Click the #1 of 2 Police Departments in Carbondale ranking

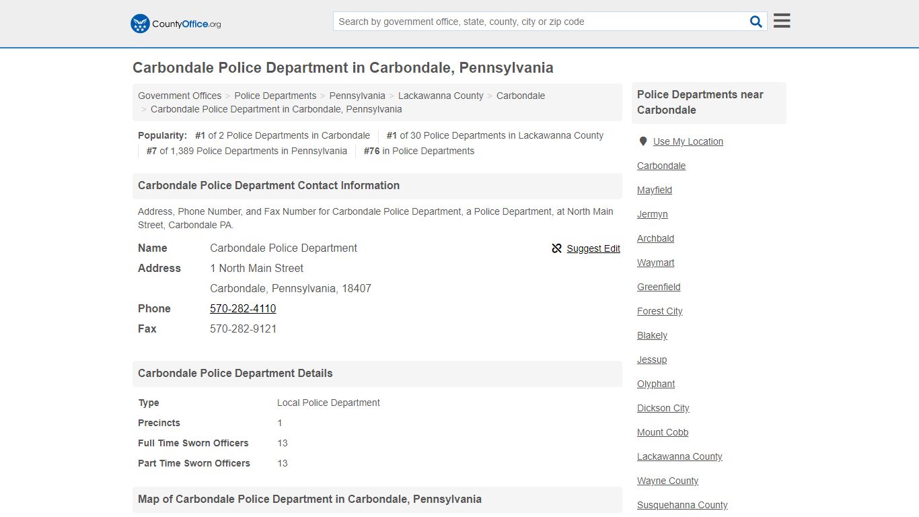click(283, 135)
